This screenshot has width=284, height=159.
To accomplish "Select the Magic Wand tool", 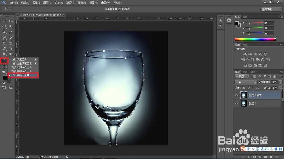I will tap(11, 27).
